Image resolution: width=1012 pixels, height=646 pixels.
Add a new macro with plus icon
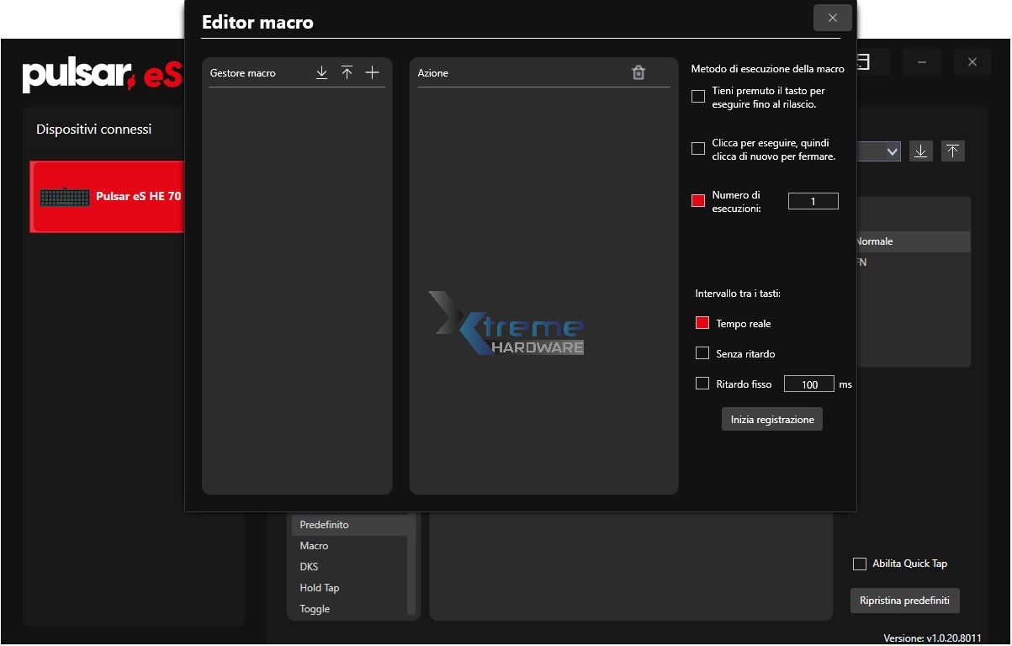point(372,73)
